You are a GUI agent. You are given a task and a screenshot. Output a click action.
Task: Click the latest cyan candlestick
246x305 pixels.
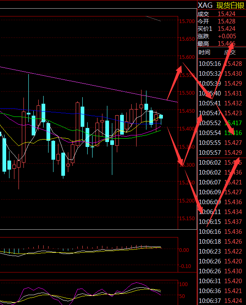click(x=161, y=117)
